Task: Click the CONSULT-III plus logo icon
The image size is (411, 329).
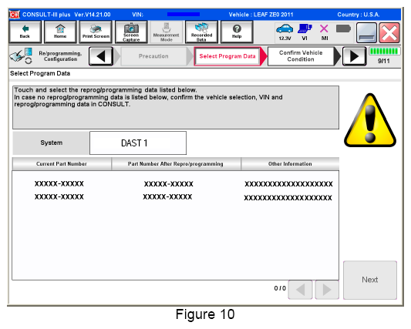Action: pos(15,15)
